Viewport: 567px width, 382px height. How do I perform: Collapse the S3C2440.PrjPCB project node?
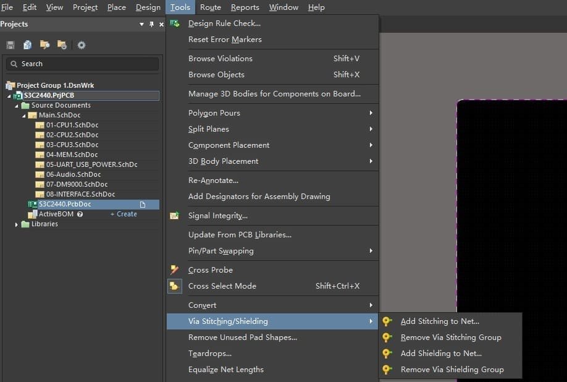coord(9,96)
